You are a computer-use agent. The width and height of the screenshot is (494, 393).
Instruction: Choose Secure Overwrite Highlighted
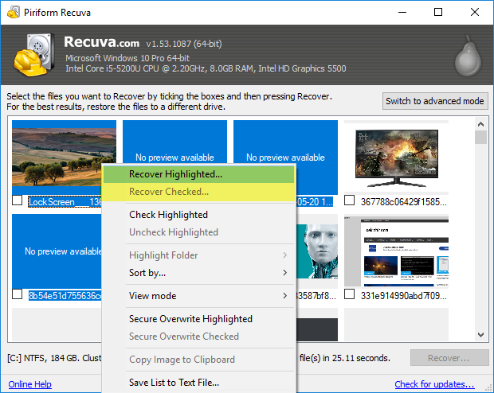tap(199, 319)
